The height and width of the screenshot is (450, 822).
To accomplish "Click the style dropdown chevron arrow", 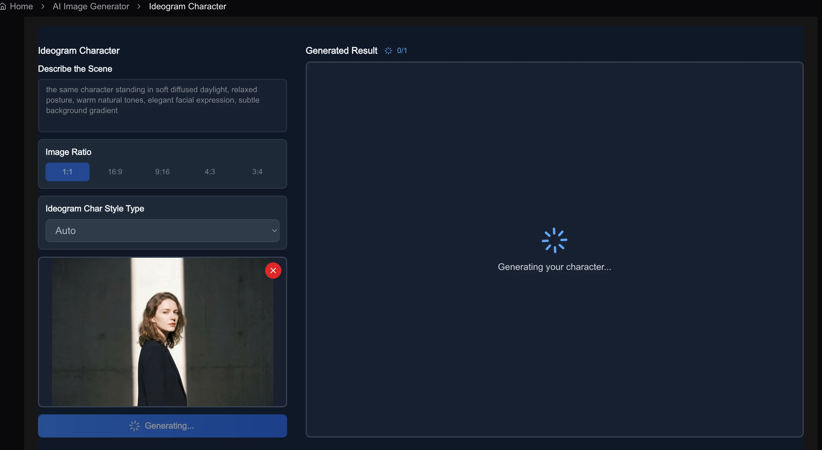I will tap(274, 231).
